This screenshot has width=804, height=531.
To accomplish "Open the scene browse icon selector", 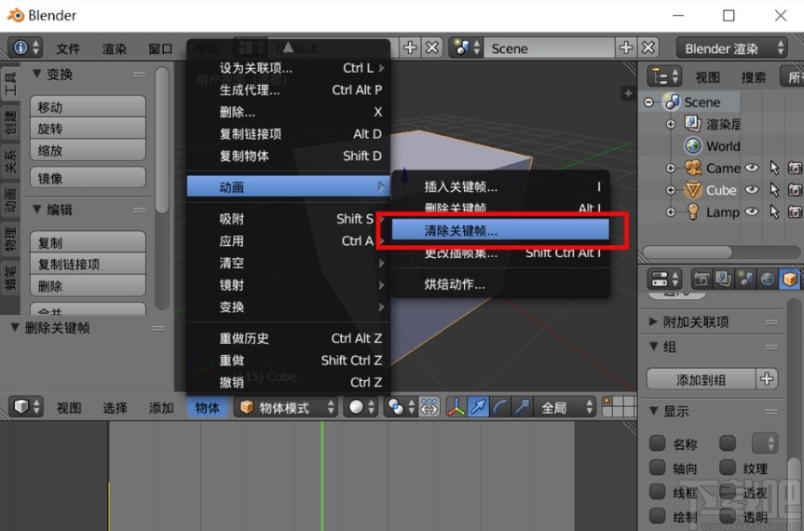I will pyautogui.click(x=467, y=48).
